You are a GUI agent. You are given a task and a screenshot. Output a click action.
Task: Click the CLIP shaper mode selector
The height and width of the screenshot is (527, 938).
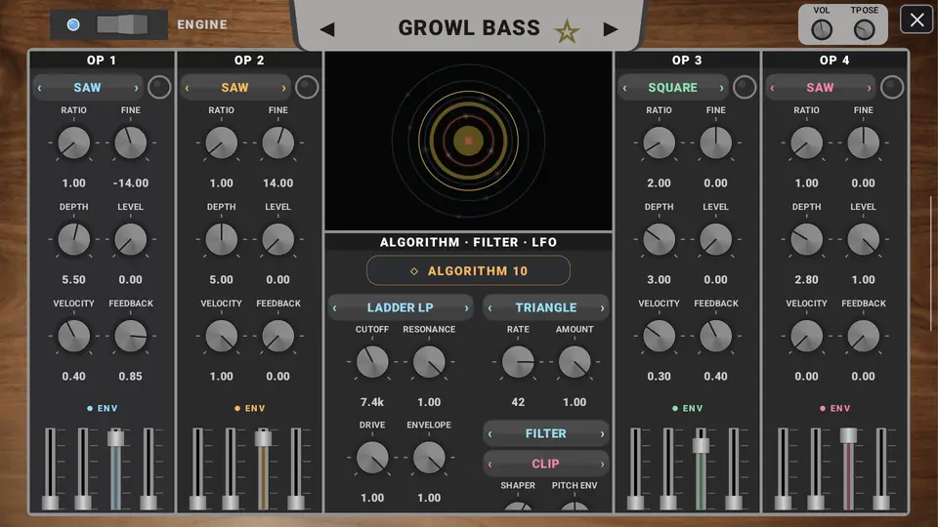[545, 464]
